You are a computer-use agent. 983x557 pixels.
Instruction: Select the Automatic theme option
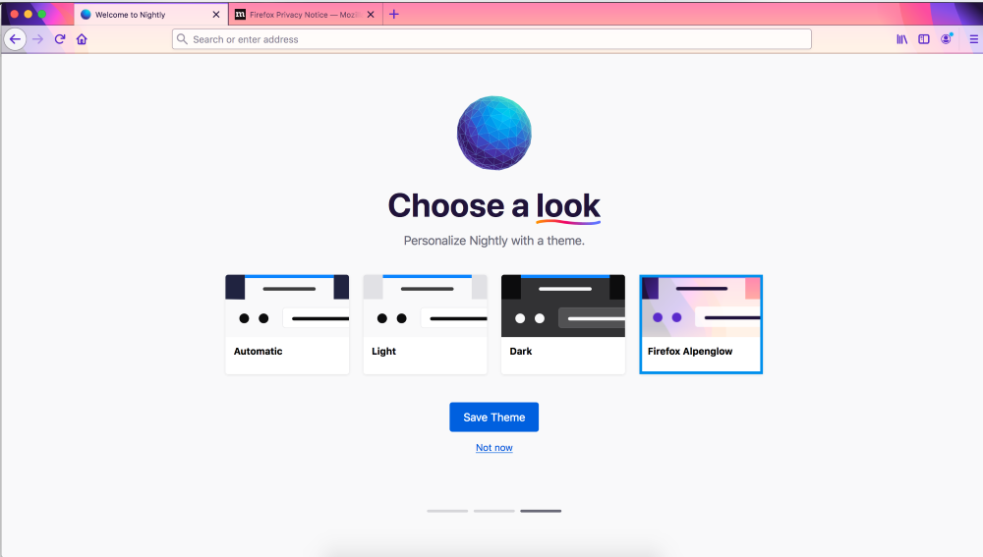click(x=287, y=324)
